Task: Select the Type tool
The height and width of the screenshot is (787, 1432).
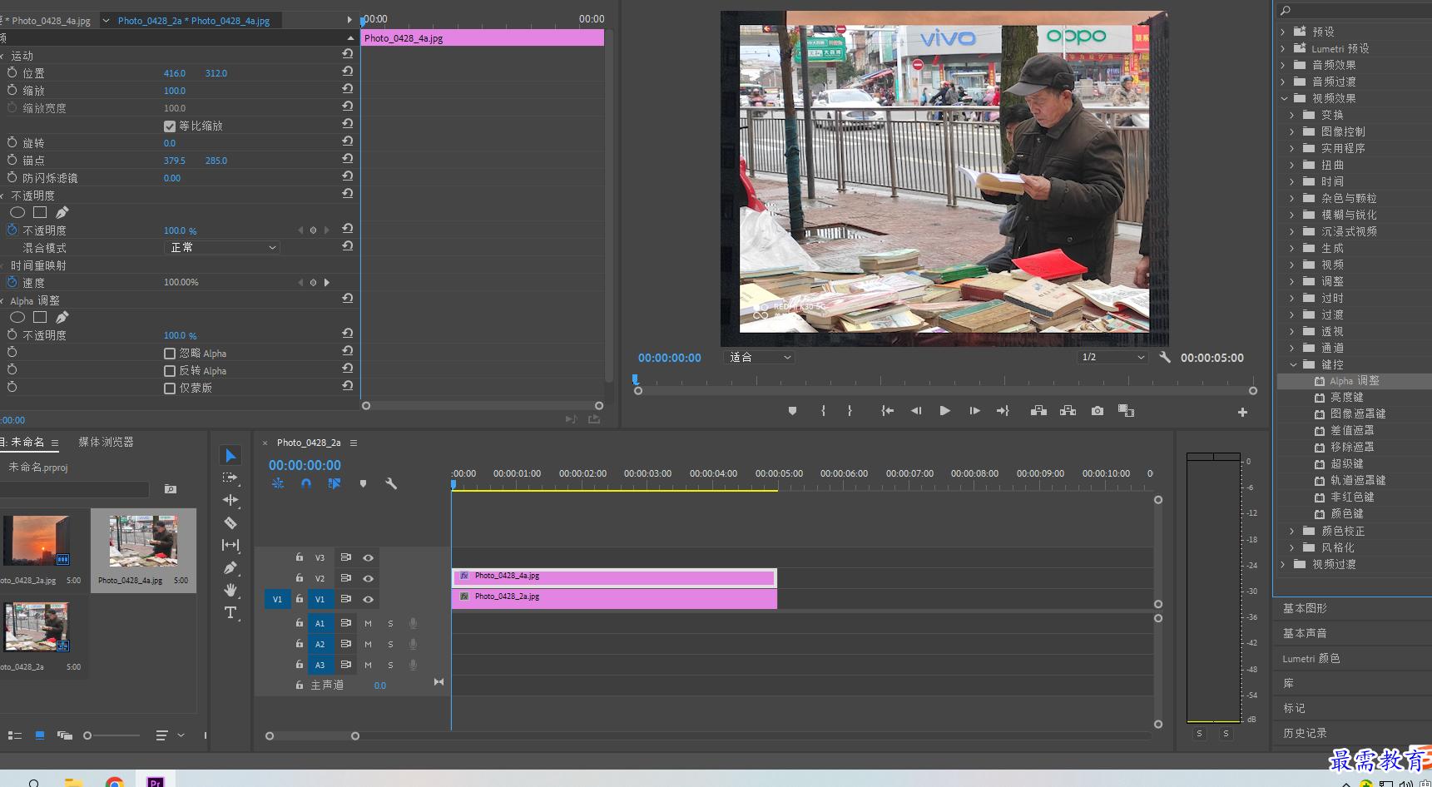Action: (230, 612)
